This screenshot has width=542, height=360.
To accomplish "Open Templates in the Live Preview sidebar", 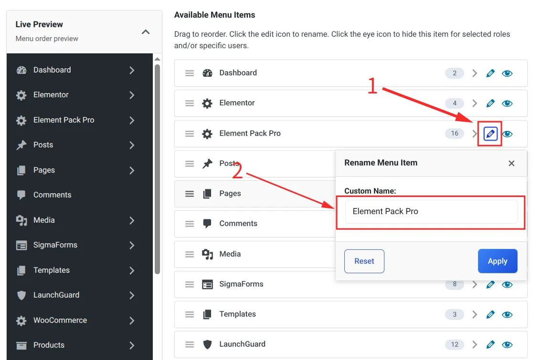I will [52, 270].
